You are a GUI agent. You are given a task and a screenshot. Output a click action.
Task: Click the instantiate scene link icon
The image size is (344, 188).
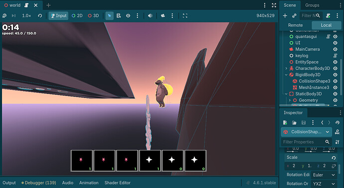point(294,15)
